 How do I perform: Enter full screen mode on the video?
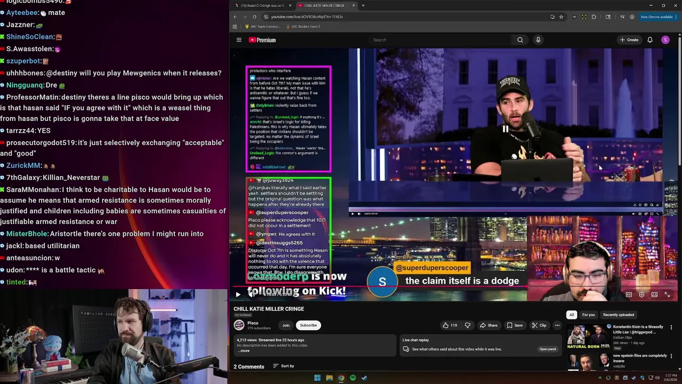[x=667, y=294]
